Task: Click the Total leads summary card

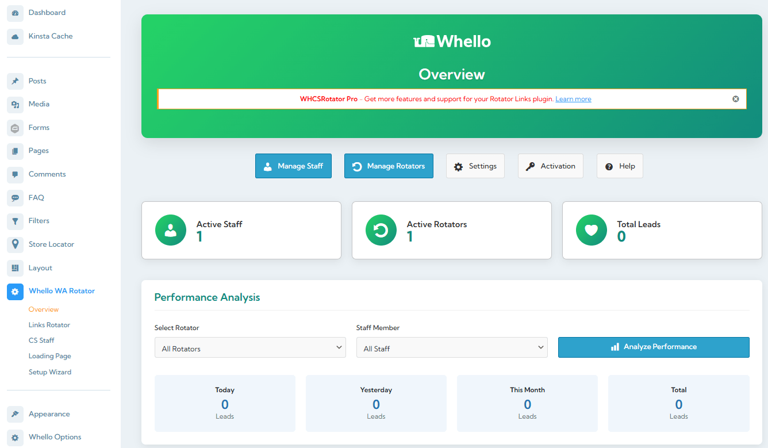Action: pos(679,403)
